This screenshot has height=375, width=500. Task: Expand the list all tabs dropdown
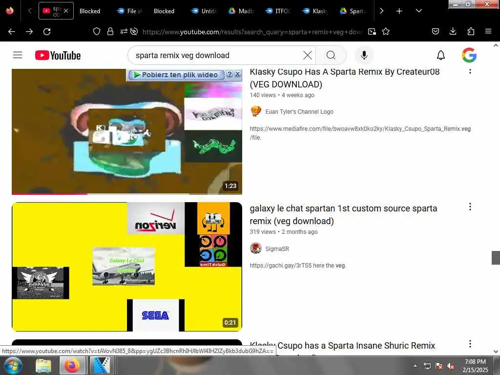tap(418, 11)
